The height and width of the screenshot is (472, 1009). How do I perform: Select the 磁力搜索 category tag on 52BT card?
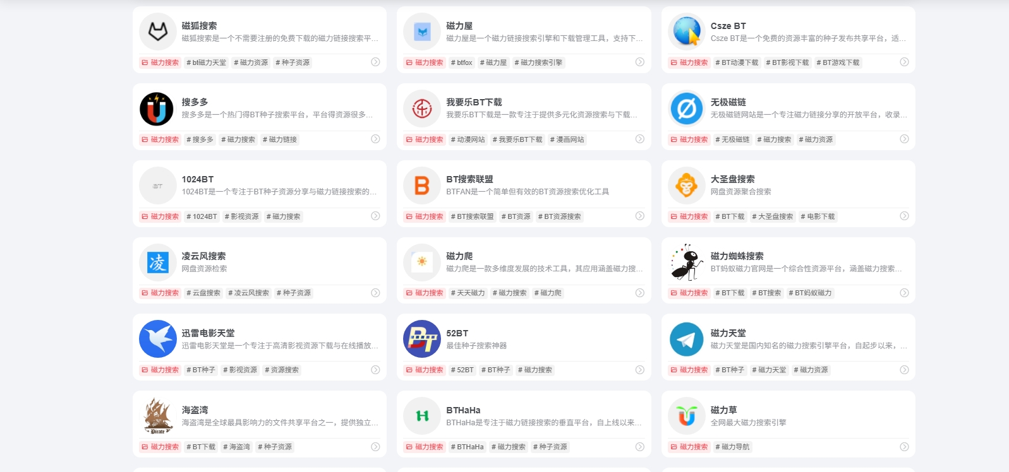[x=425, y=370]
